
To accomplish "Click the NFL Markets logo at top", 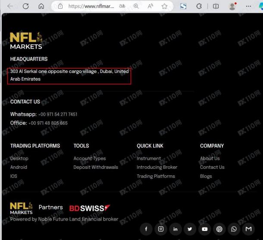I will pos(26,41).
